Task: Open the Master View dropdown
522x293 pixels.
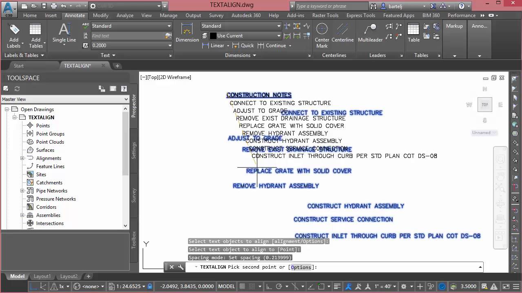Action: pyautogui.click(x=64, y=99)
